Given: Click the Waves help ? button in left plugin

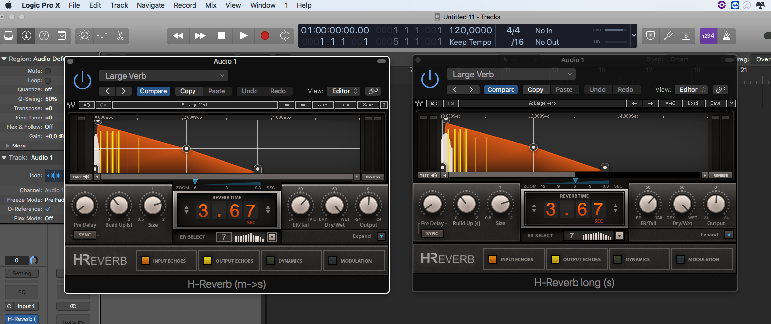Looking at the screenshot, I should tap(384, 105).
